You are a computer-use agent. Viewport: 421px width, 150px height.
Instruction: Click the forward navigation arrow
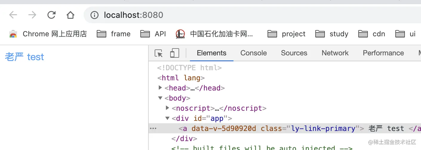point(32,15)
